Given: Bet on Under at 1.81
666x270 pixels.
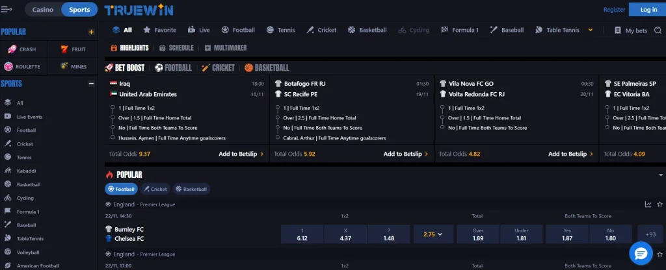Looking at the screenshot, I should point(521,234).
